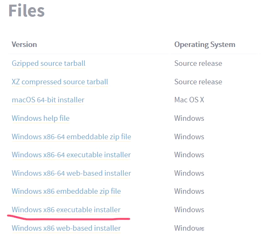The image size is (261, 234).
Task: Download Windows x86-64 executable installer
Action: tap(71, 155)
